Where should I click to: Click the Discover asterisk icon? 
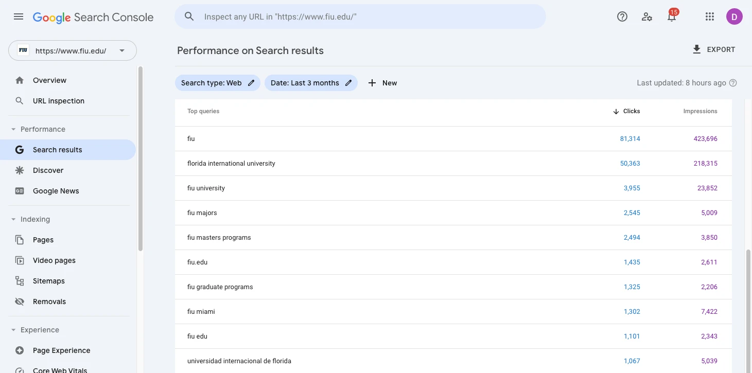[20, 170]
